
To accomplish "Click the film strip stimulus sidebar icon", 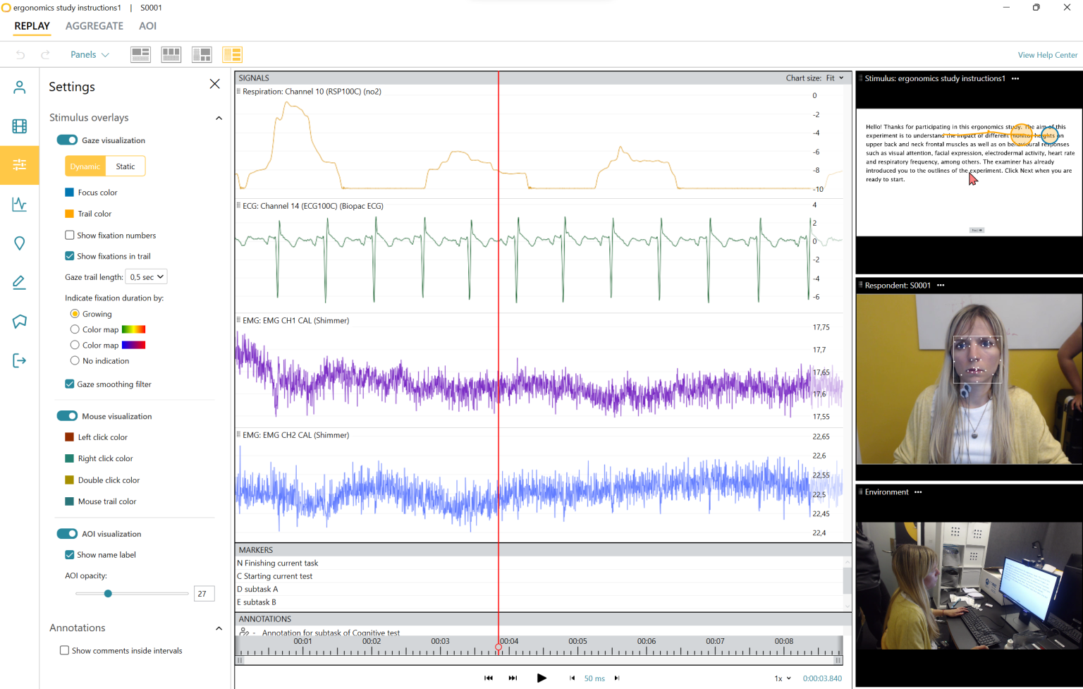I will tap(19, 126).
